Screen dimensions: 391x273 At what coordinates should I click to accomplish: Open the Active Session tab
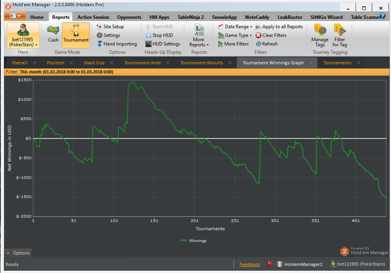(93, 17)
